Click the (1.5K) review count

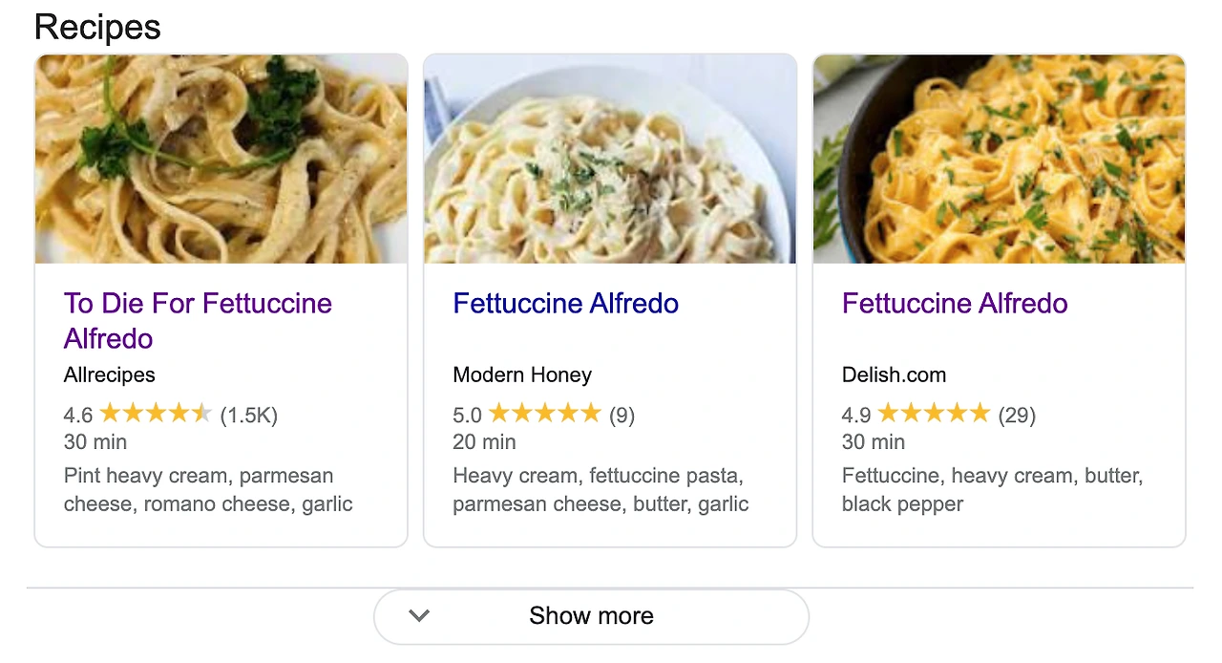pyautogui.click(x=248, y=415)
